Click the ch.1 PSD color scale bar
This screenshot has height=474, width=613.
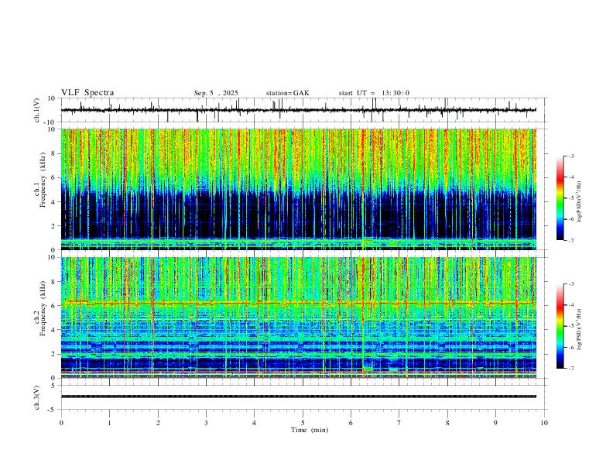click(560, 198)
